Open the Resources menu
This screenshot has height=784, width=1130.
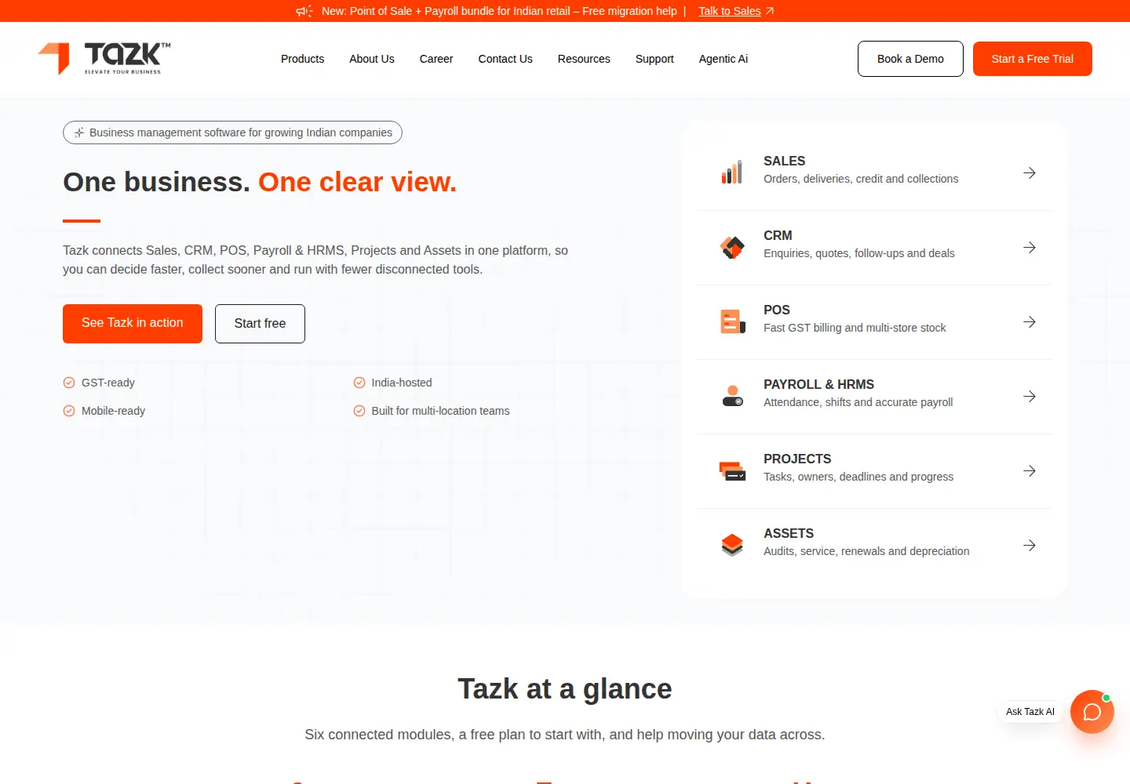tap(584, 59)
